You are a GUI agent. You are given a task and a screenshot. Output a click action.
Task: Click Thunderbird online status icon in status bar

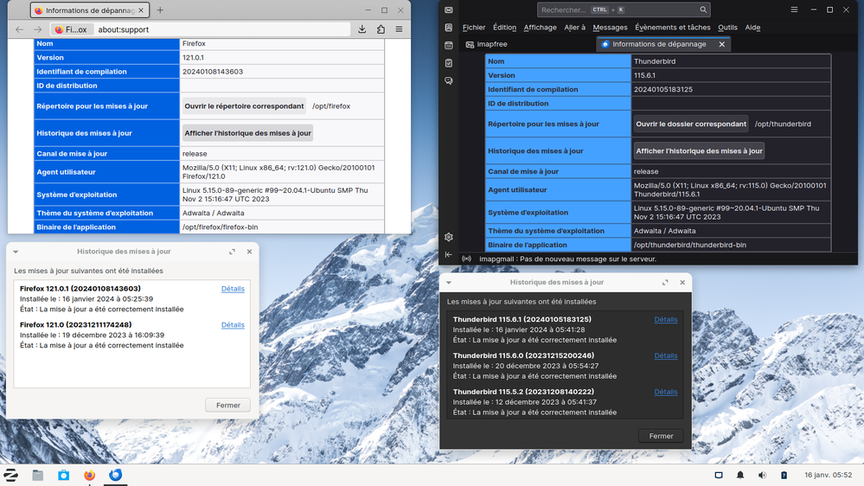click(x=467, y=259)
